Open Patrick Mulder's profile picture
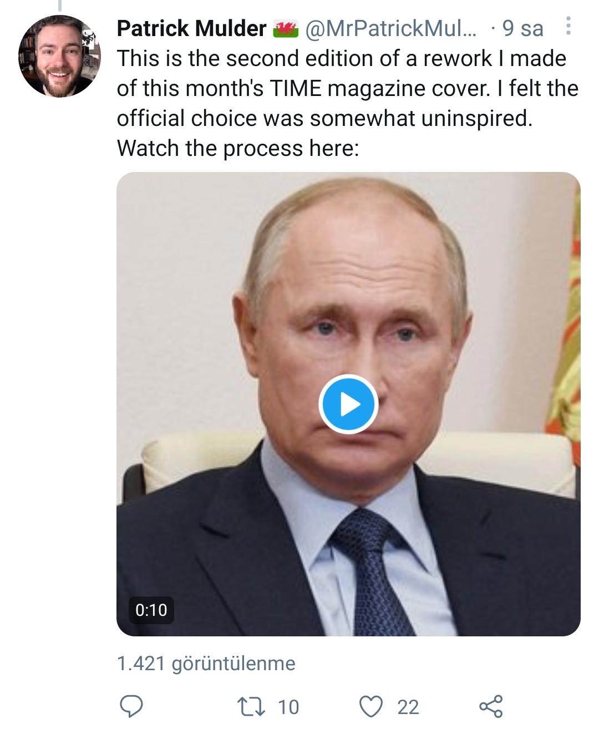The width and height of the screenshot is (599, 734). 59,57
